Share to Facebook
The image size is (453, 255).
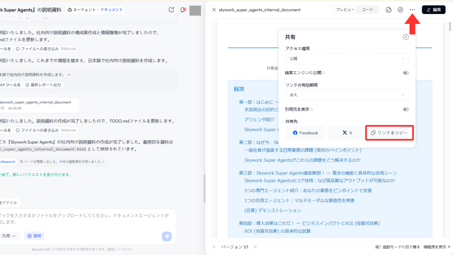305,133
